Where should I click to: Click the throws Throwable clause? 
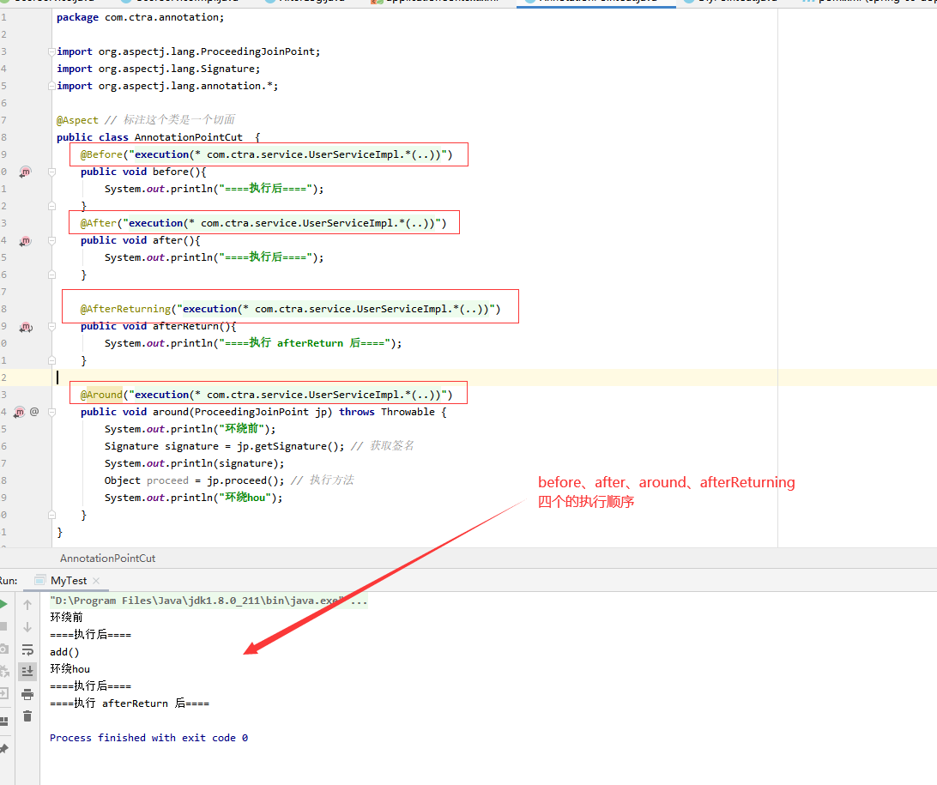tap(387, 412)
